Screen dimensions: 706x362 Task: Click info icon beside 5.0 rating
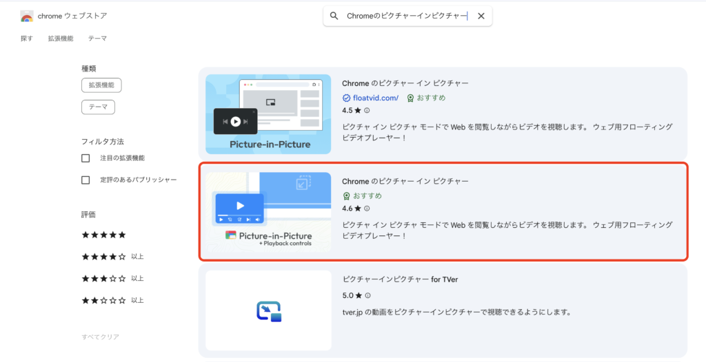(367, 295)
